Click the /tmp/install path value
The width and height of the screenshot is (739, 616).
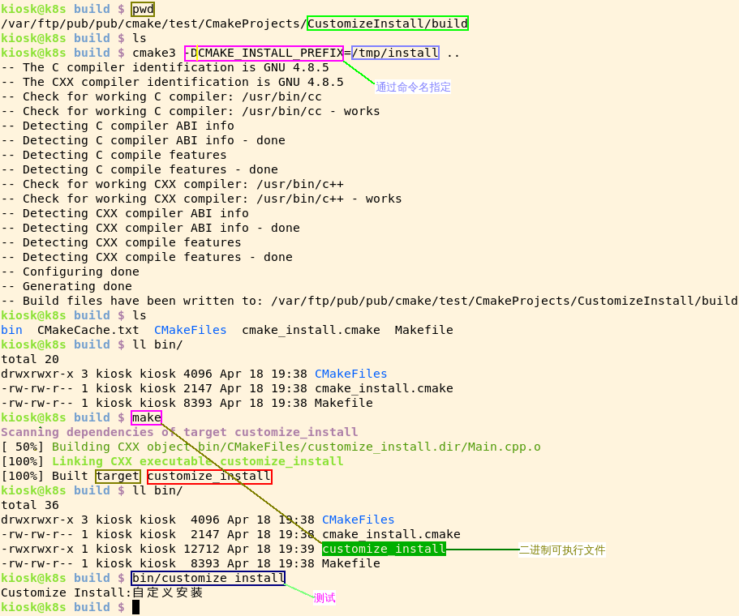pos(394,53)
